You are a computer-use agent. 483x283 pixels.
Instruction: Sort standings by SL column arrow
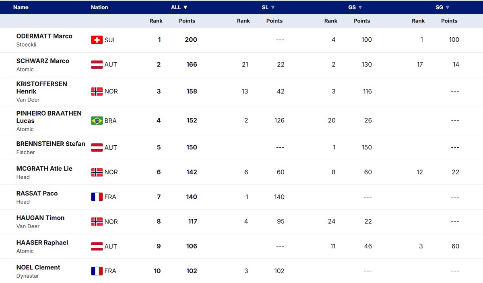(x=273, y=7)
